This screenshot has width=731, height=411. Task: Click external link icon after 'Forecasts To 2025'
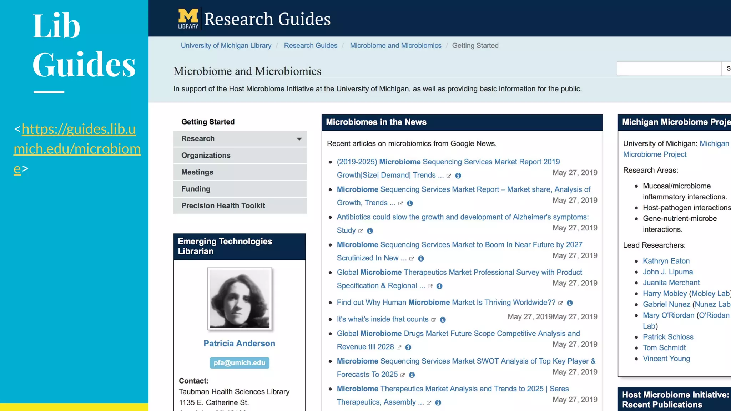click(403, 375)
